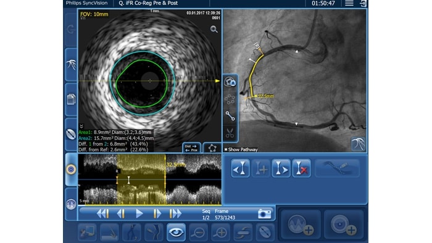432x243 pixels.
Task: Select the IVUS circular view tab in sidebar
Action: pyautogui.click(x=71, y=169)
